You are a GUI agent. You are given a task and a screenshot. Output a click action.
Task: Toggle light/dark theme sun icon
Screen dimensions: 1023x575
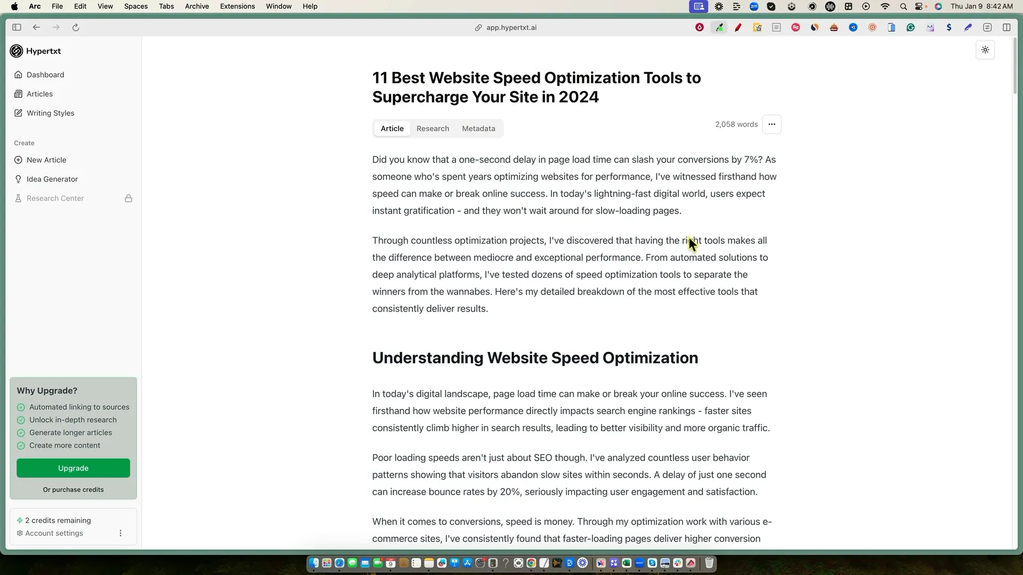pyautogui.click(x=985, y=50)
